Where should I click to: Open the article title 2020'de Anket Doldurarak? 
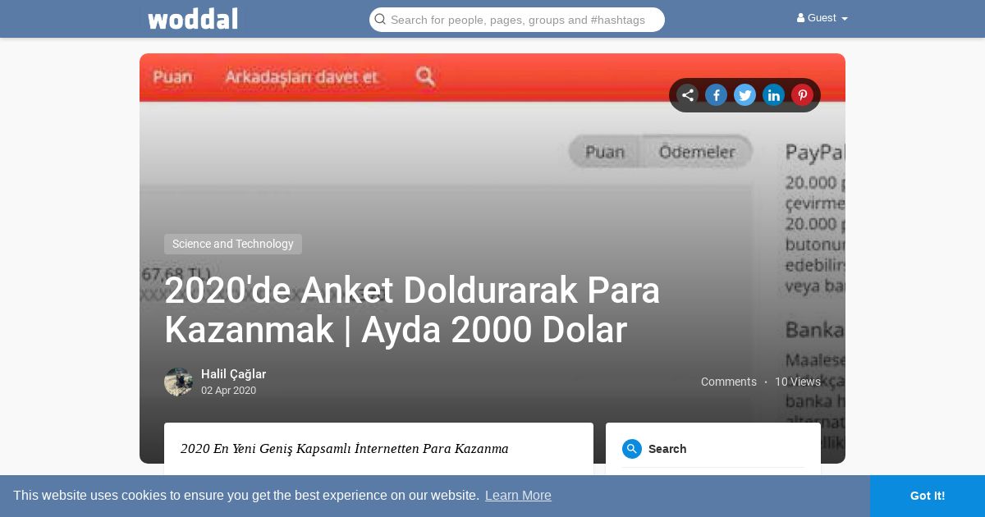[412, 310]
